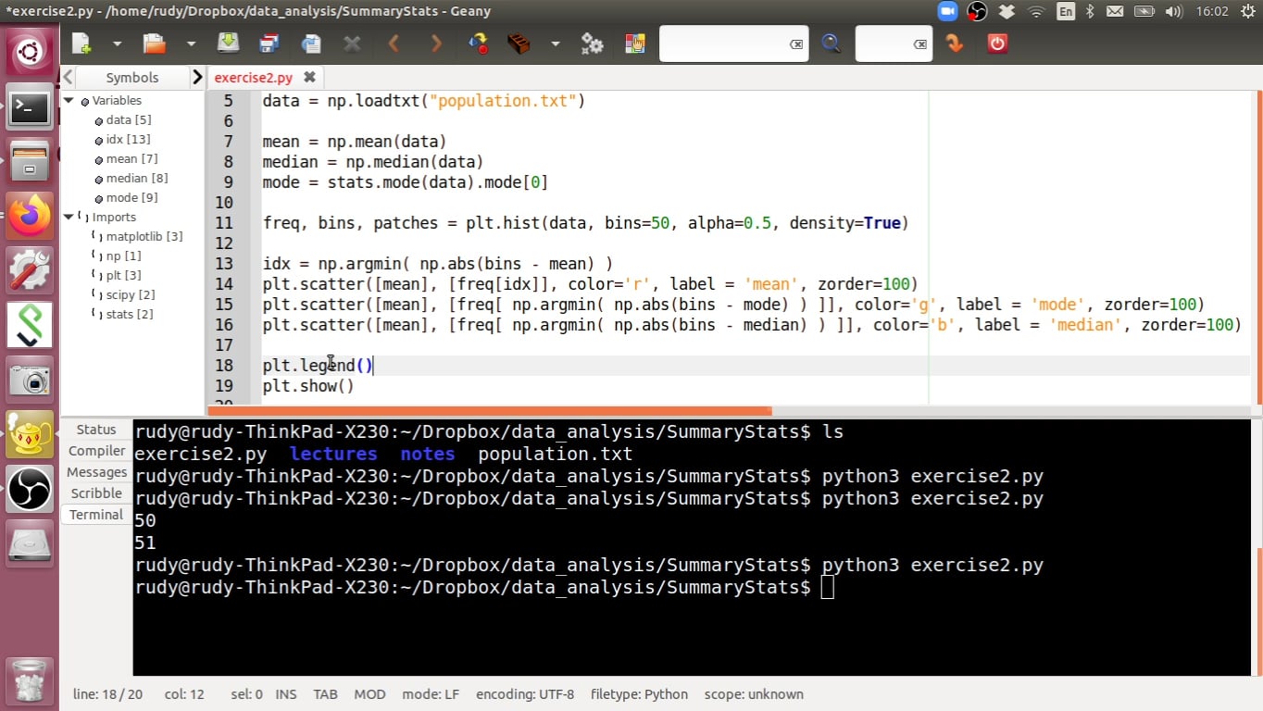
Task: Save the current file with toolbar icon
Action: (x=228, y=44)
